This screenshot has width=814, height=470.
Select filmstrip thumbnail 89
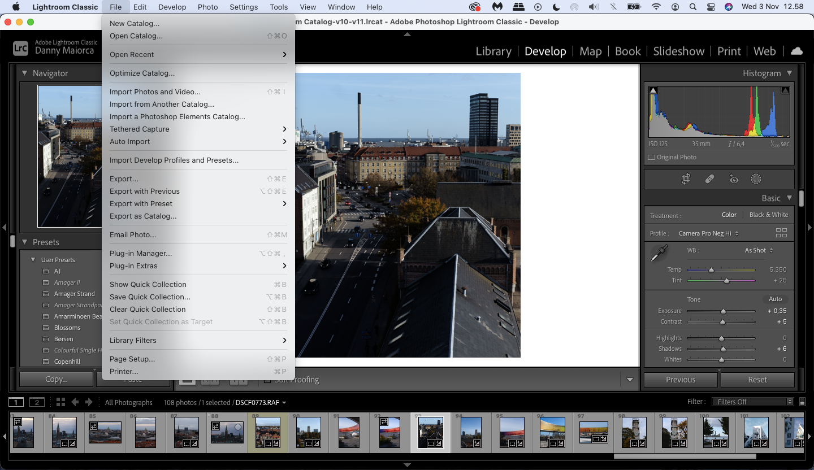(x=267, y=432)
